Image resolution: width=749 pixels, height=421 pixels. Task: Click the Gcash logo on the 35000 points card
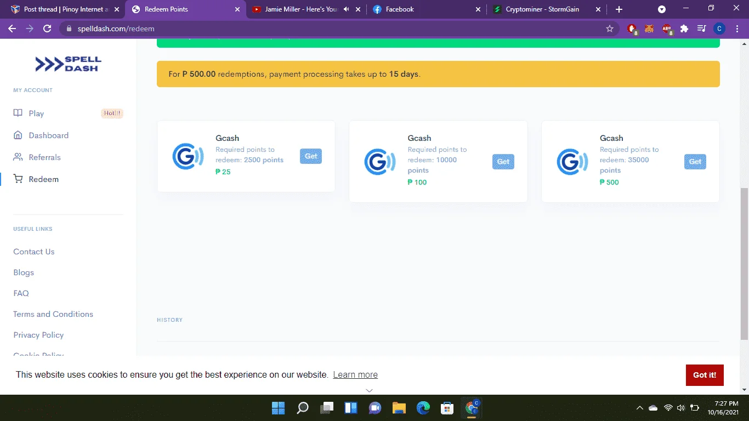coord(572,162)
